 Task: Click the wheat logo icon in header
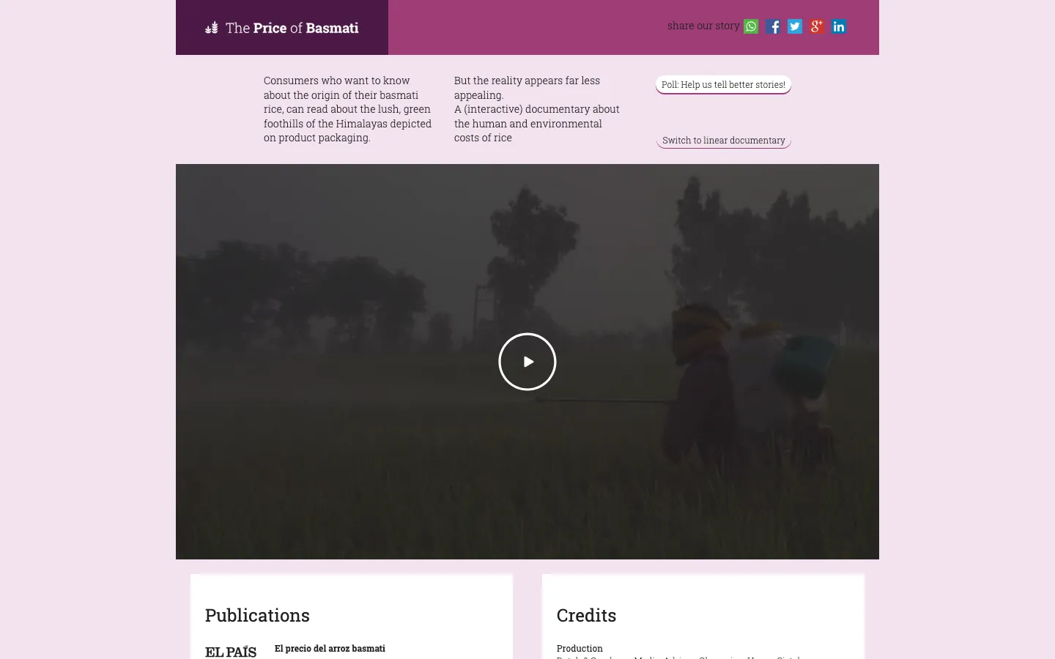tap(212, 28)
